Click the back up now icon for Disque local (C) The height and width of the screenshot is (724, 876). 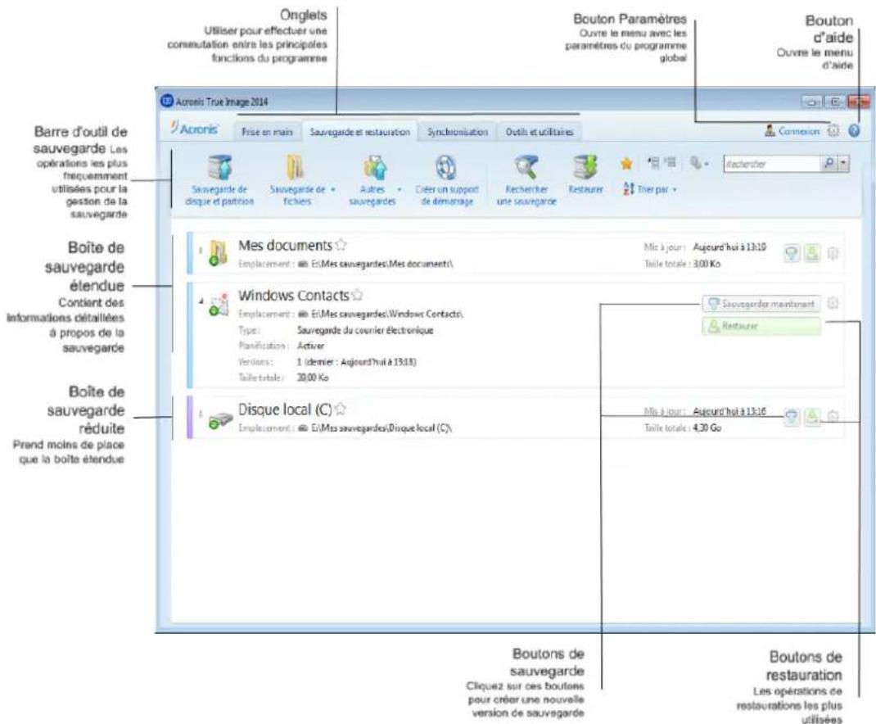tap(791, 417)
